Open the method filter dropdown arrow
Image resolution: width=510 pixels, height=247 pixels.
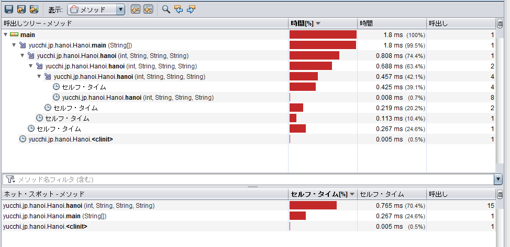[497, 179]
